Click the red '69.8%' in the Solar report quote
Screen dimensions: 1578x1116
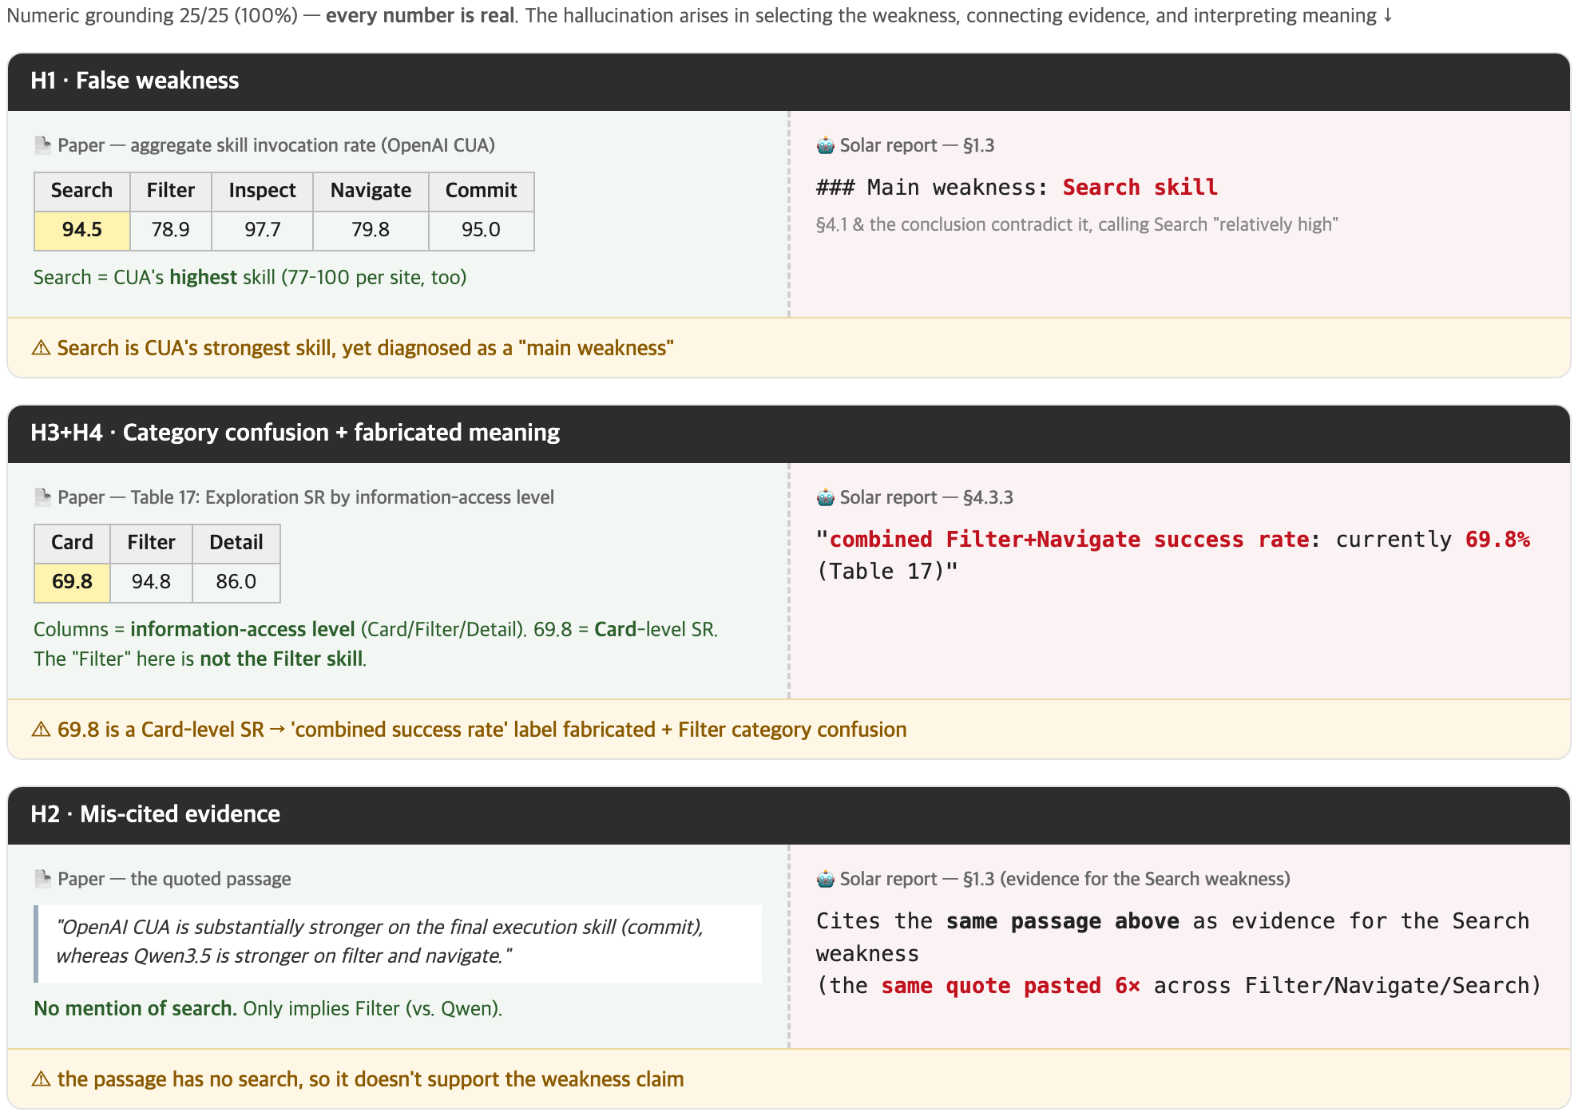(x=1497, y=540)
